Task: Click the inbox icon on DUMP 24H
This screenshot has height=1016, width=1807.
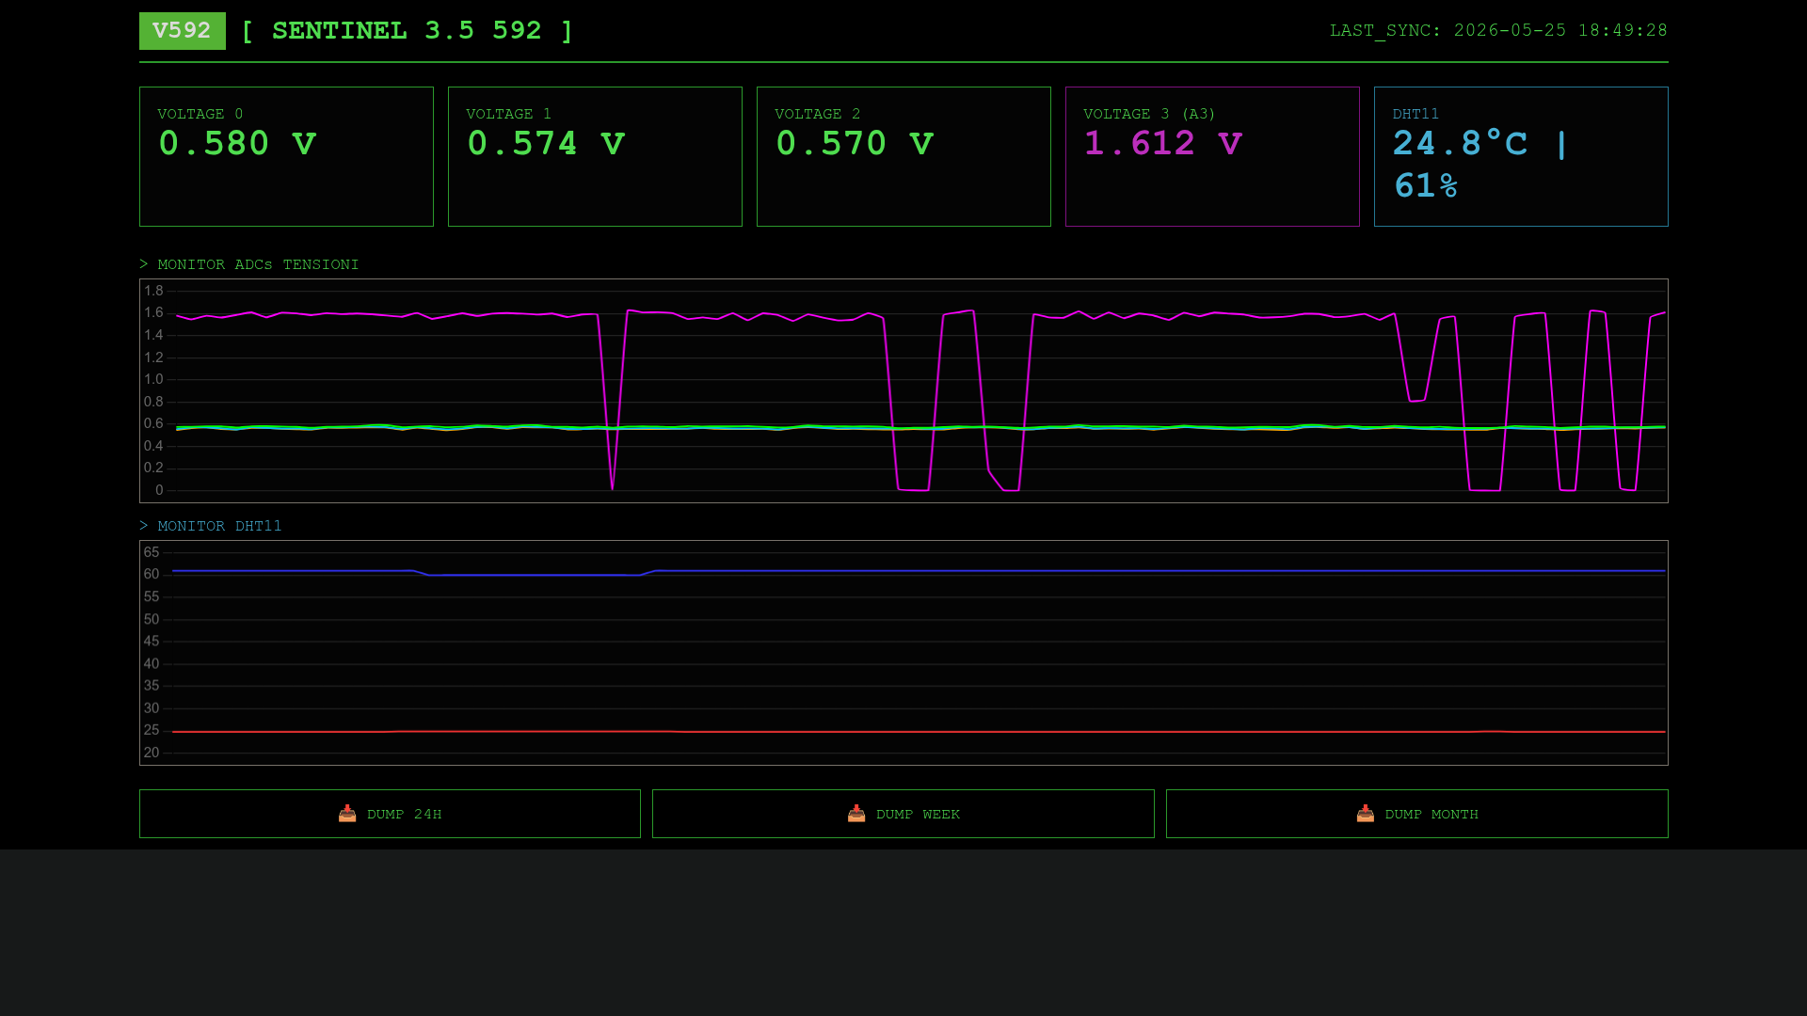Action: tap(347, 814)
